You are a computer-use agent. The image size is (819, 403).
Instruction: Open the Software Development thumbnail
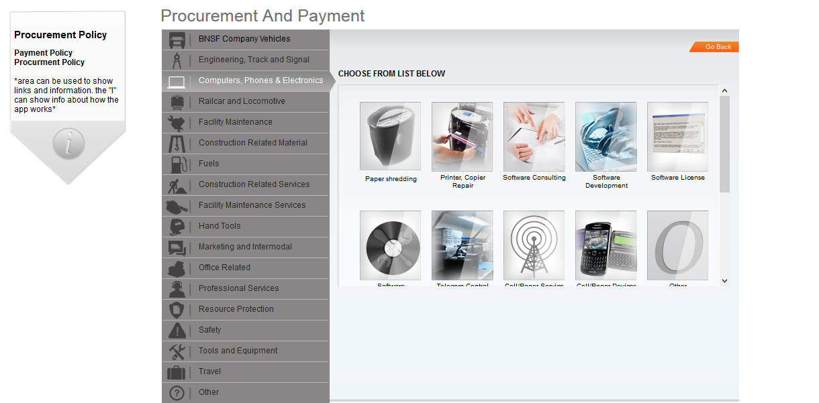coord(606,137)
